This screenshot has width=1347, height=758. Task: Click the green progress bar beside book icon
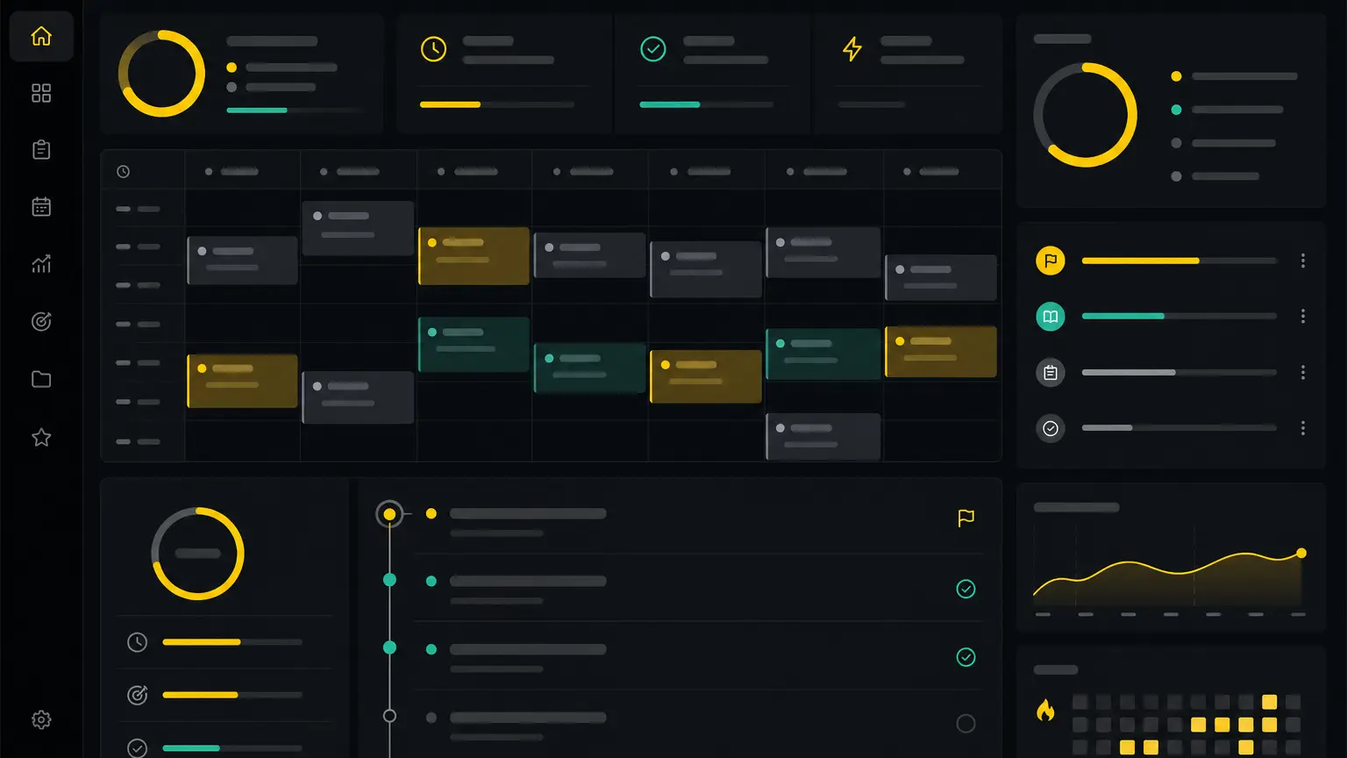pyautogui.click(x=1180, y=316)
